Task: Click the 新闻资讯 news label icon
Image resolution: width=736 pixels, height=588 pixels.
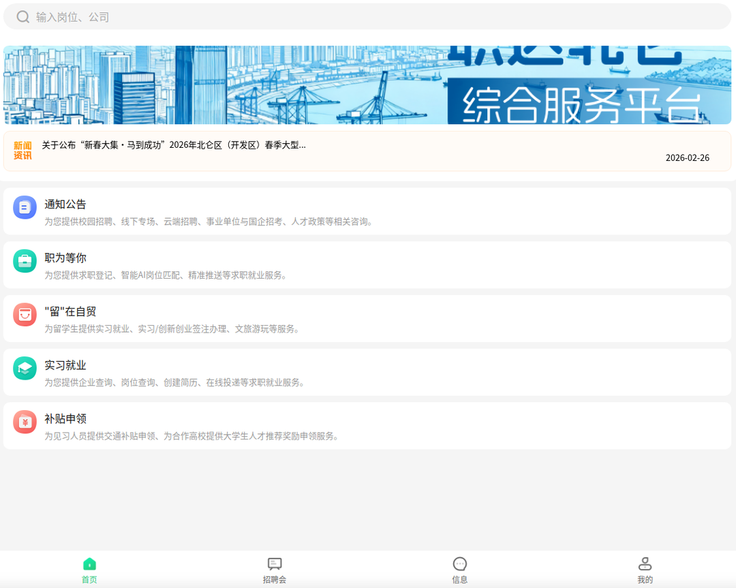Action: [x=20, y=150]
